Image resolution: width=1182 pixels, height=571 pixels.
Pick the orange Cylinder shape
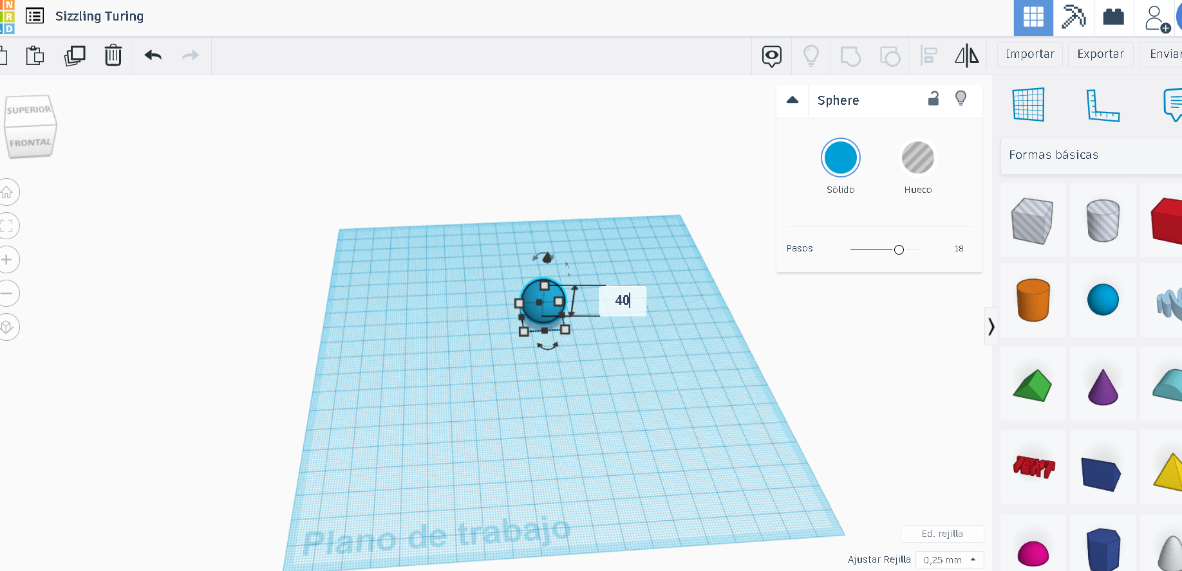point(1033,300)
